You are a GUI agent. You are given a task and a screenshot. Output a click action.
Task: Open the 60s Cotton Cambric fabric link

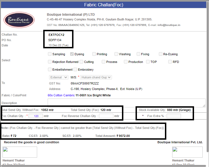(x=61, y=95)
